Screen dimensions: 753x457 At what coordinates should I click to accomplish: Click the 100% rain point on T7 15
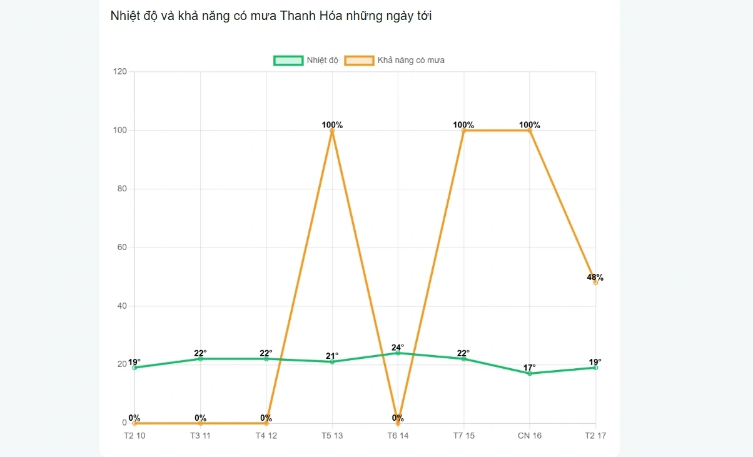pyautogui.click(x=464, y=131)
